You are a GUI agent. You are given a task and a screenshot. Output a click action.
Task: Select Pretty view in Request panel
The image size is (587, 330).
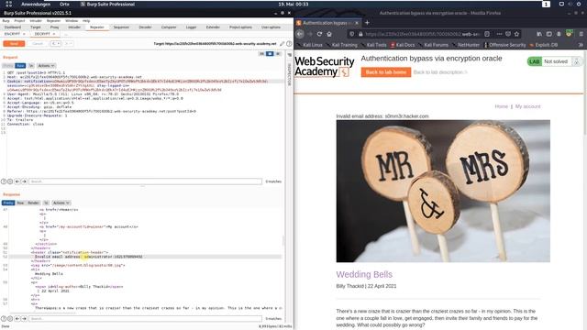coord(7,65)
